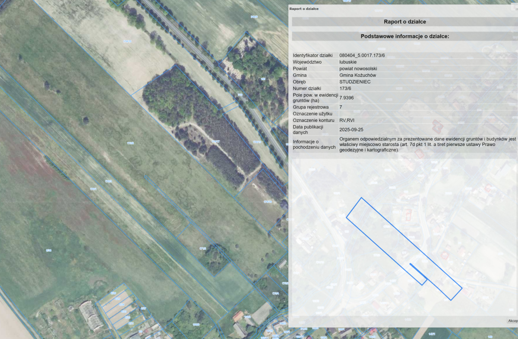
Task: Click parcel 636 on the map
Action: coord(49,250)
